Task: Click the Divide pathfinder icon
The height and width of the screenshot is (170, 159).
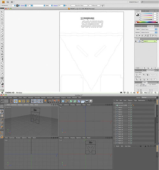Action: point(137,79)
